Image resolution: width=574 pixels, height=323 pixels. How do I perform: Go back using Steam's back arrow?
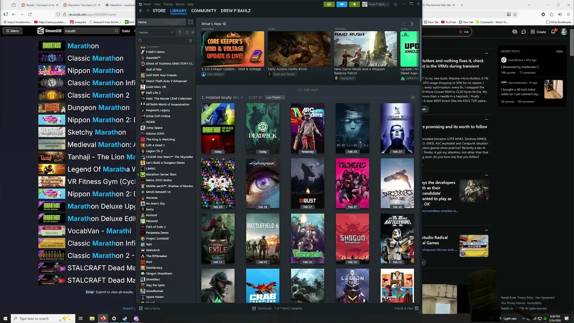(x=140, y=11)
